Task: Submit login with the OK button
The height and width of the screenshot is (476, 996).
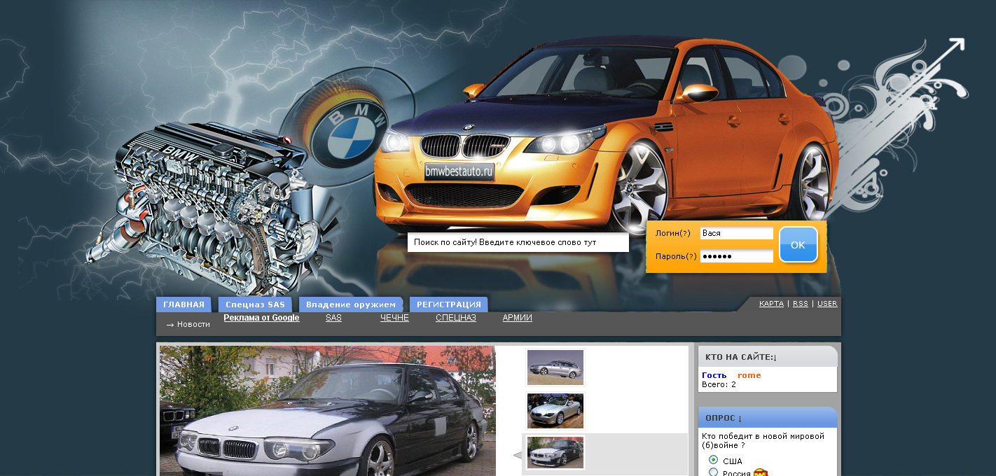Action: tap(798, 245)
